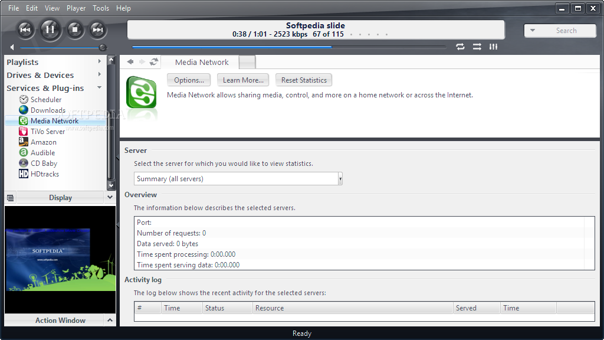
Task: Navigate forward with the right arrow
Action: [142, 61]
